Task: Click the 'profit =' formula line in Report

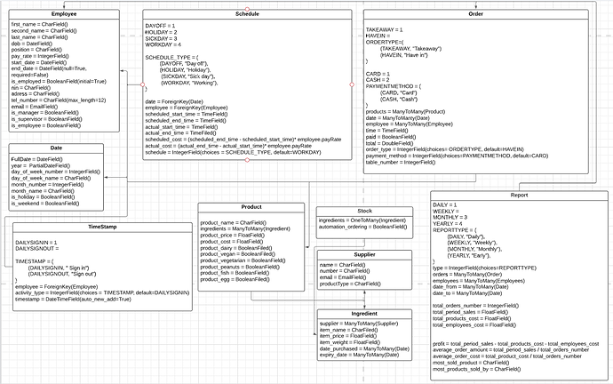Action: (x=516, y=344)
